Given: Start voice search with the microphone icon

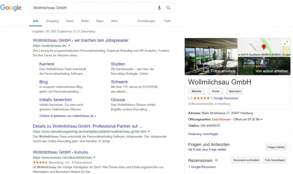Looking at the screenshot, I should 159,8.
